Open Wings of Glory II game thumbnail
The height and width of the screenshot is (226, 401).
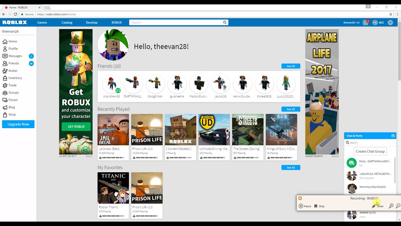281,130
